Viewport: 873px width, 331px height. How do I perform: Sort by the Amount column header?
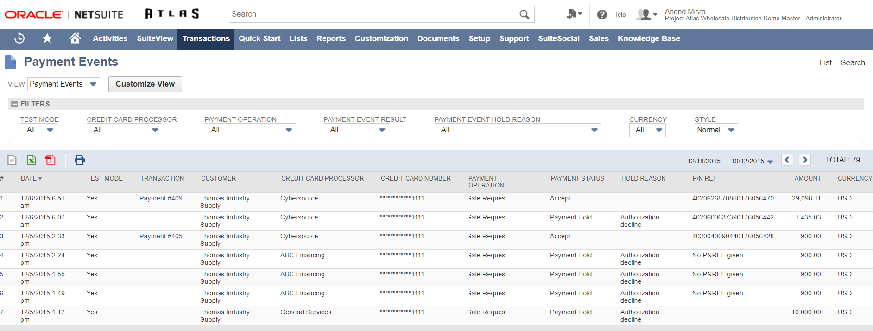pyautogui.click(x=807, y=179)
